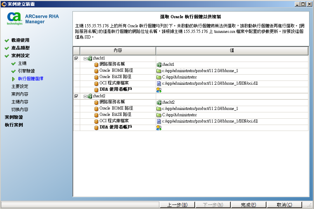Collapse the rhacht1 tree node
Viewport: 314px width, 209px height.
85,59
